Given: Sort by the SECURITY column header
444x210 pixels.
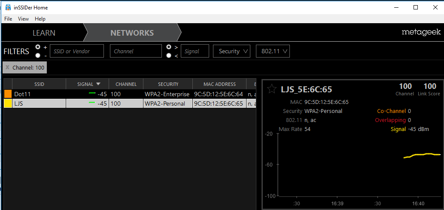Looking at the screenshot, I should click(168, 84).
